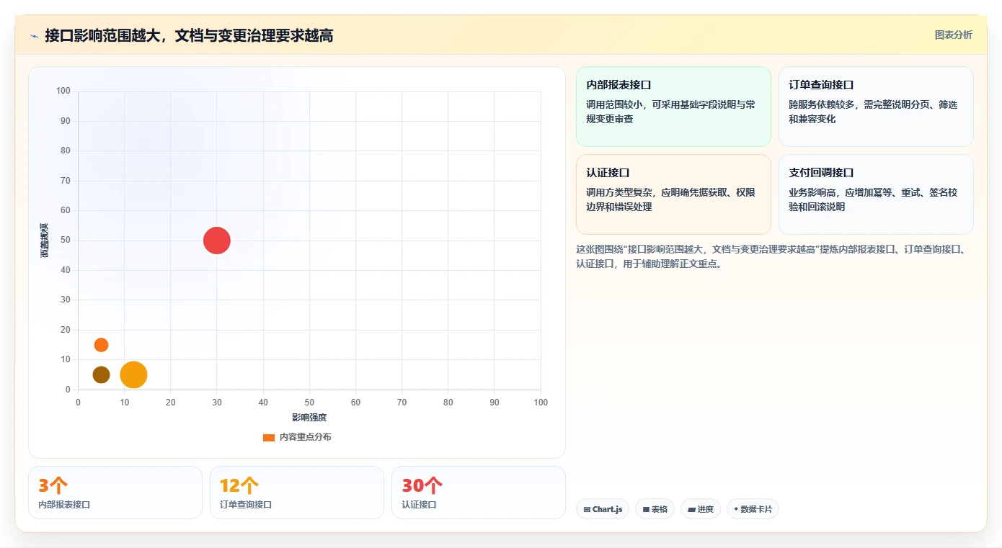Screen dimensions: 1002x548
Task: Click the 覆盖规模 y-axis title
Action: tap(45, 241)
